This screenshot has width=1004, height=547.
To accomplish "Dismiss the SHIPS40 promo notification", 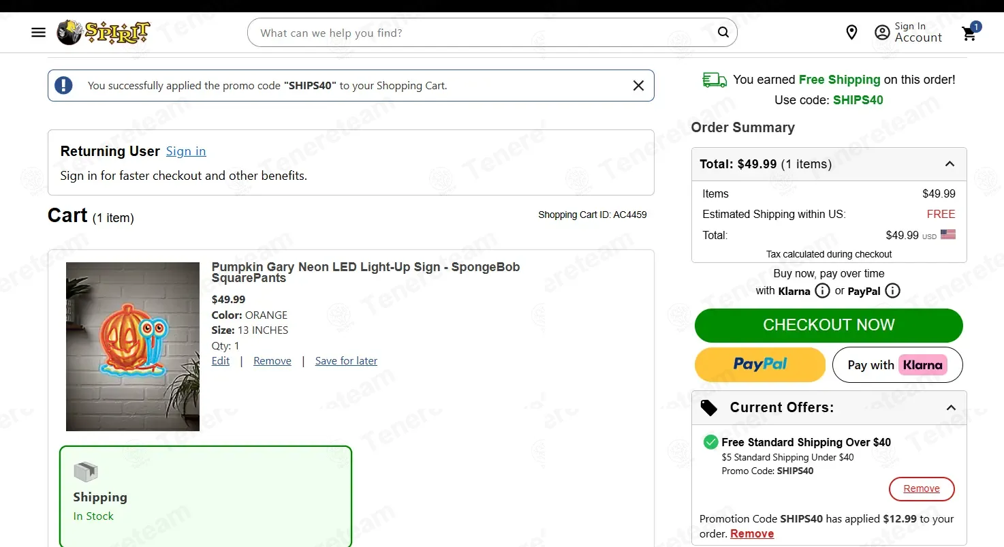I will pos(638,86).
